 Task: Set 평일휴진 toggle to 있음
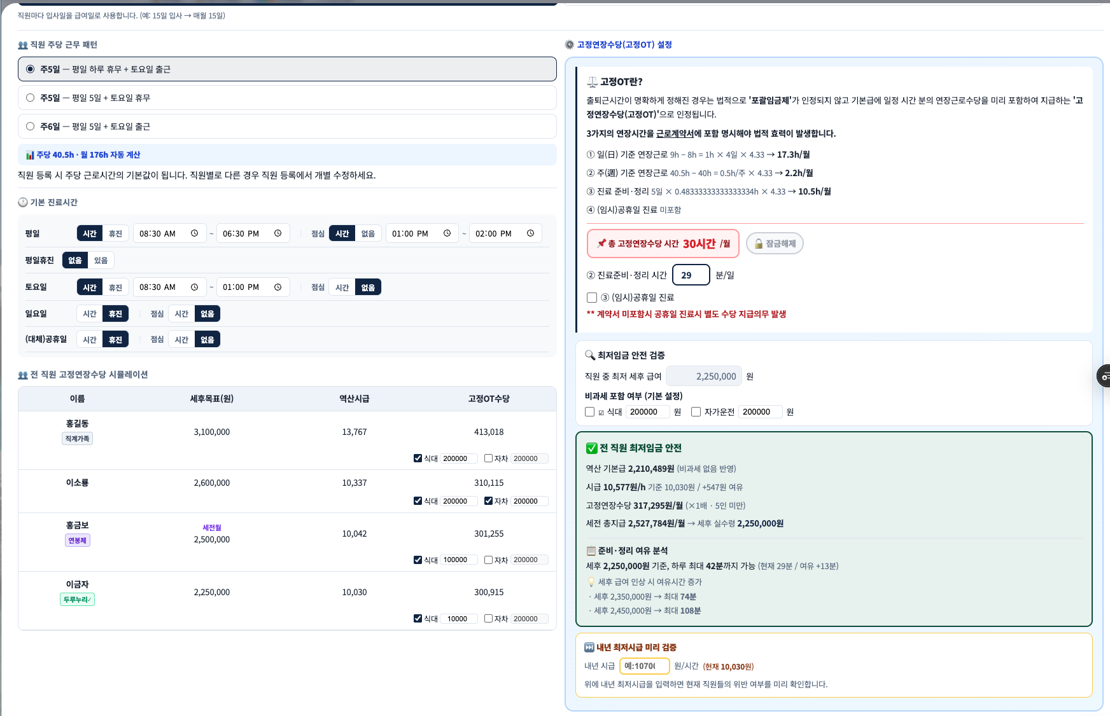(101, 260)
